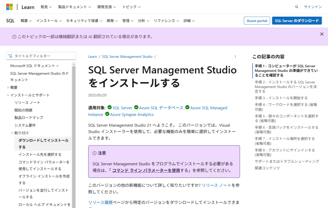Open the three-dot more actions menu
The width and height of the screenshot is (328, 208).
pyautogui.click(x=235, y=57)
